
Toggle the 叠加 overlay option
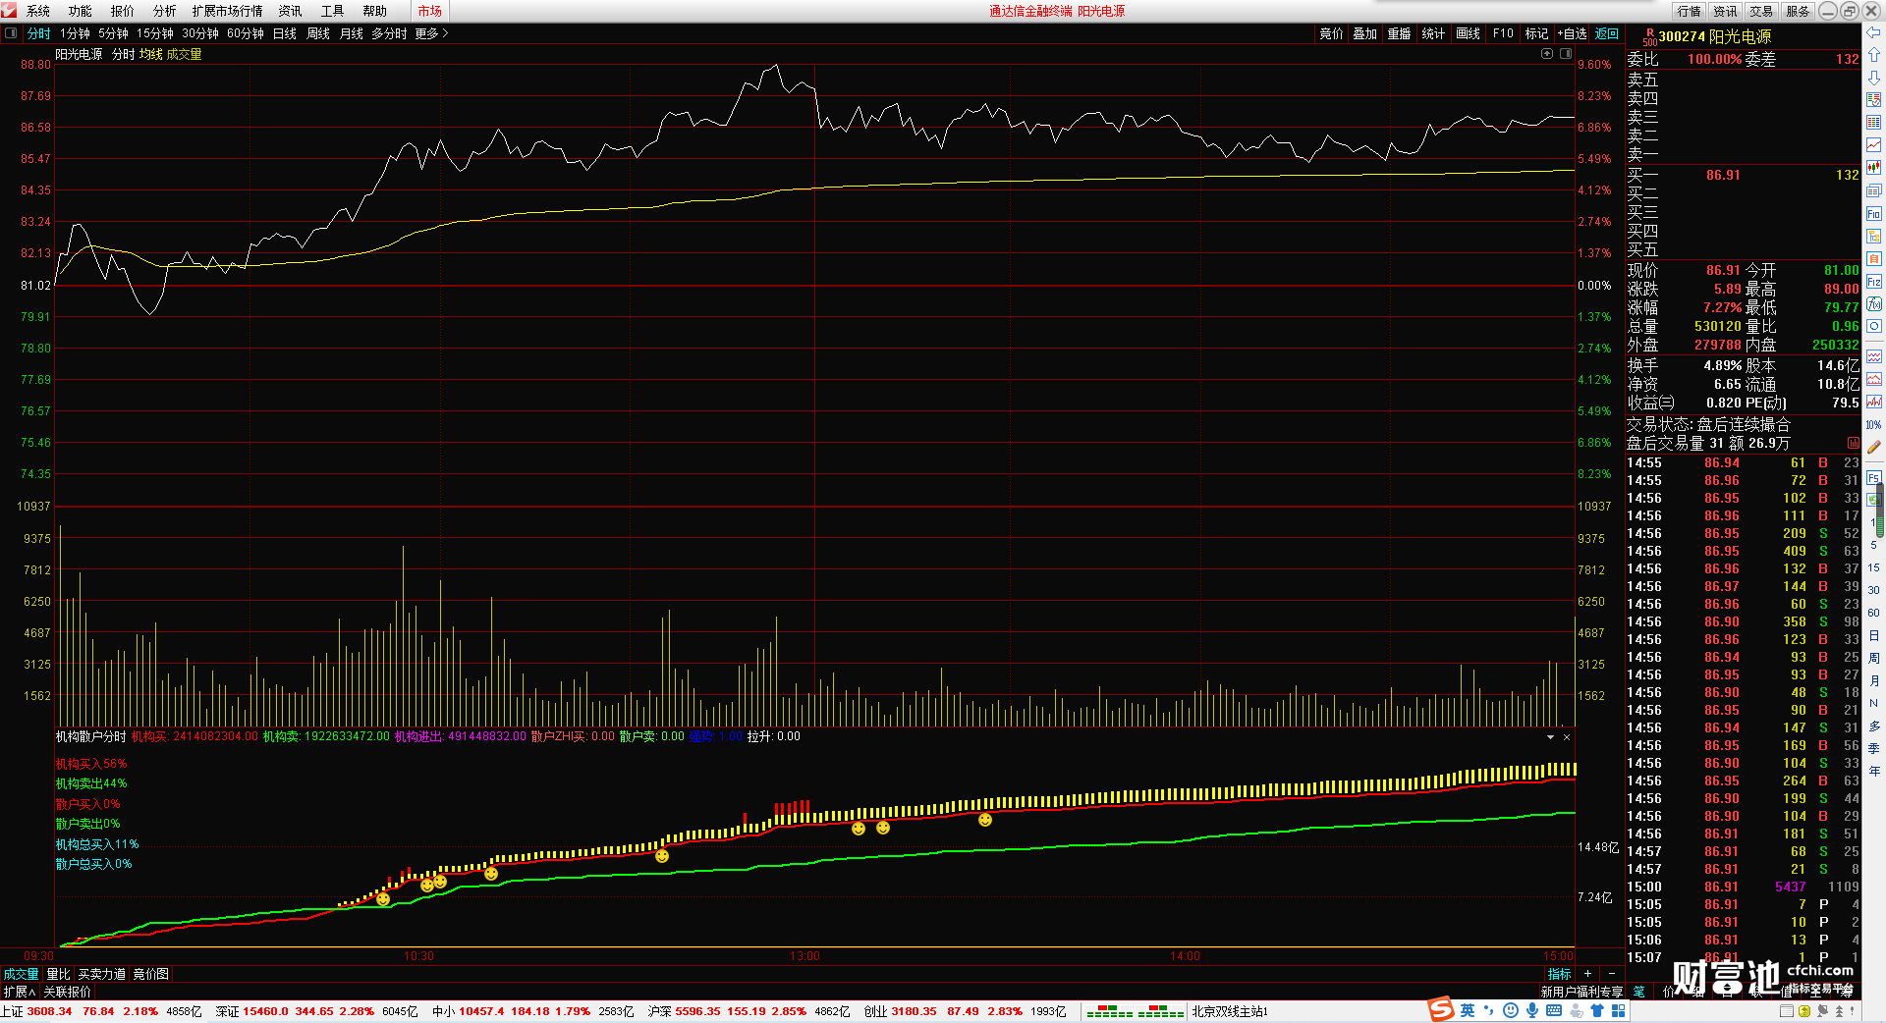point(1364,33)
